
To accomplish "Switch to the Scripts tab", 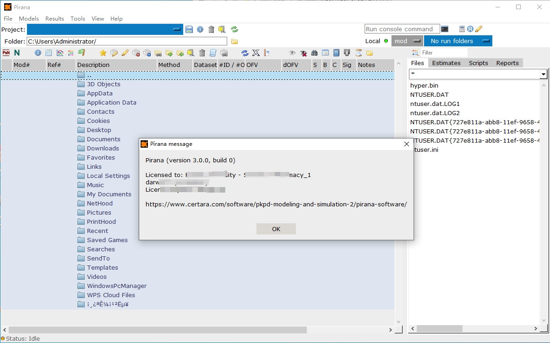I will (479, 63).
